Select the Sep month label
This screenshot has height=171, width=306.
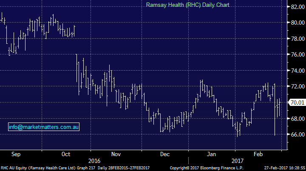pos(16,154)
